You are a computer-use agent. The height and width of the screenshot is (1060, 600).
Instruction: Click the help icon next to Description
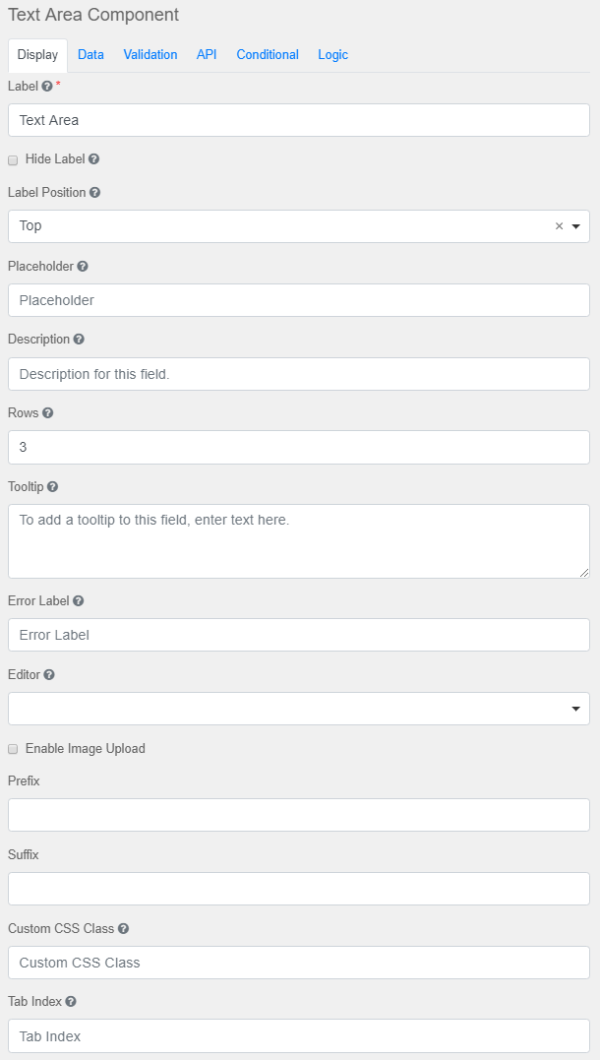pyautogui.click(x=79, y=339)
